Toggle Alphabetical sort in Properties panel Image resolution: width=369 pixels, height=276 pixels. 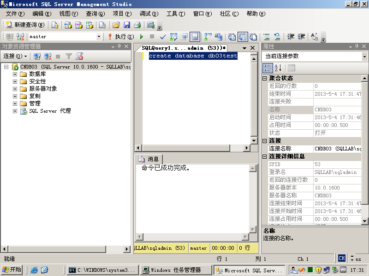tap(278, 68)
